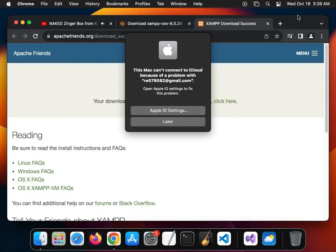Viewport: 336px width, 252px height.
Task: Switch to the NAKED Zinger Box YouTube tab
Action: coord(73,24)
